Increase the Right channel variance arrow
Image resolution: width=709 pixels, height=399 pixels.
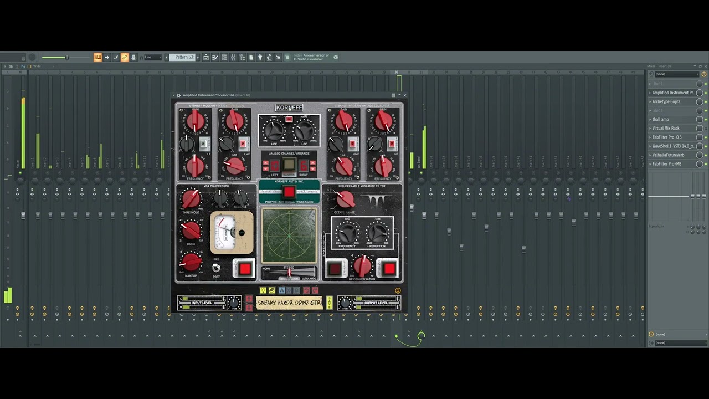313,163
